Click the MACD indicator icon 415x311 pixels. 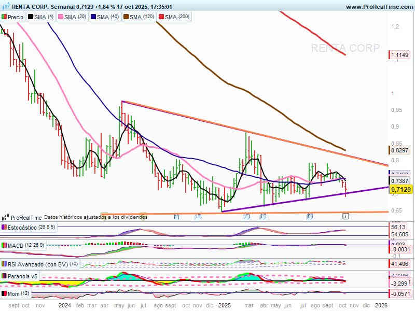pyautogui.click(x=5, y=245)
